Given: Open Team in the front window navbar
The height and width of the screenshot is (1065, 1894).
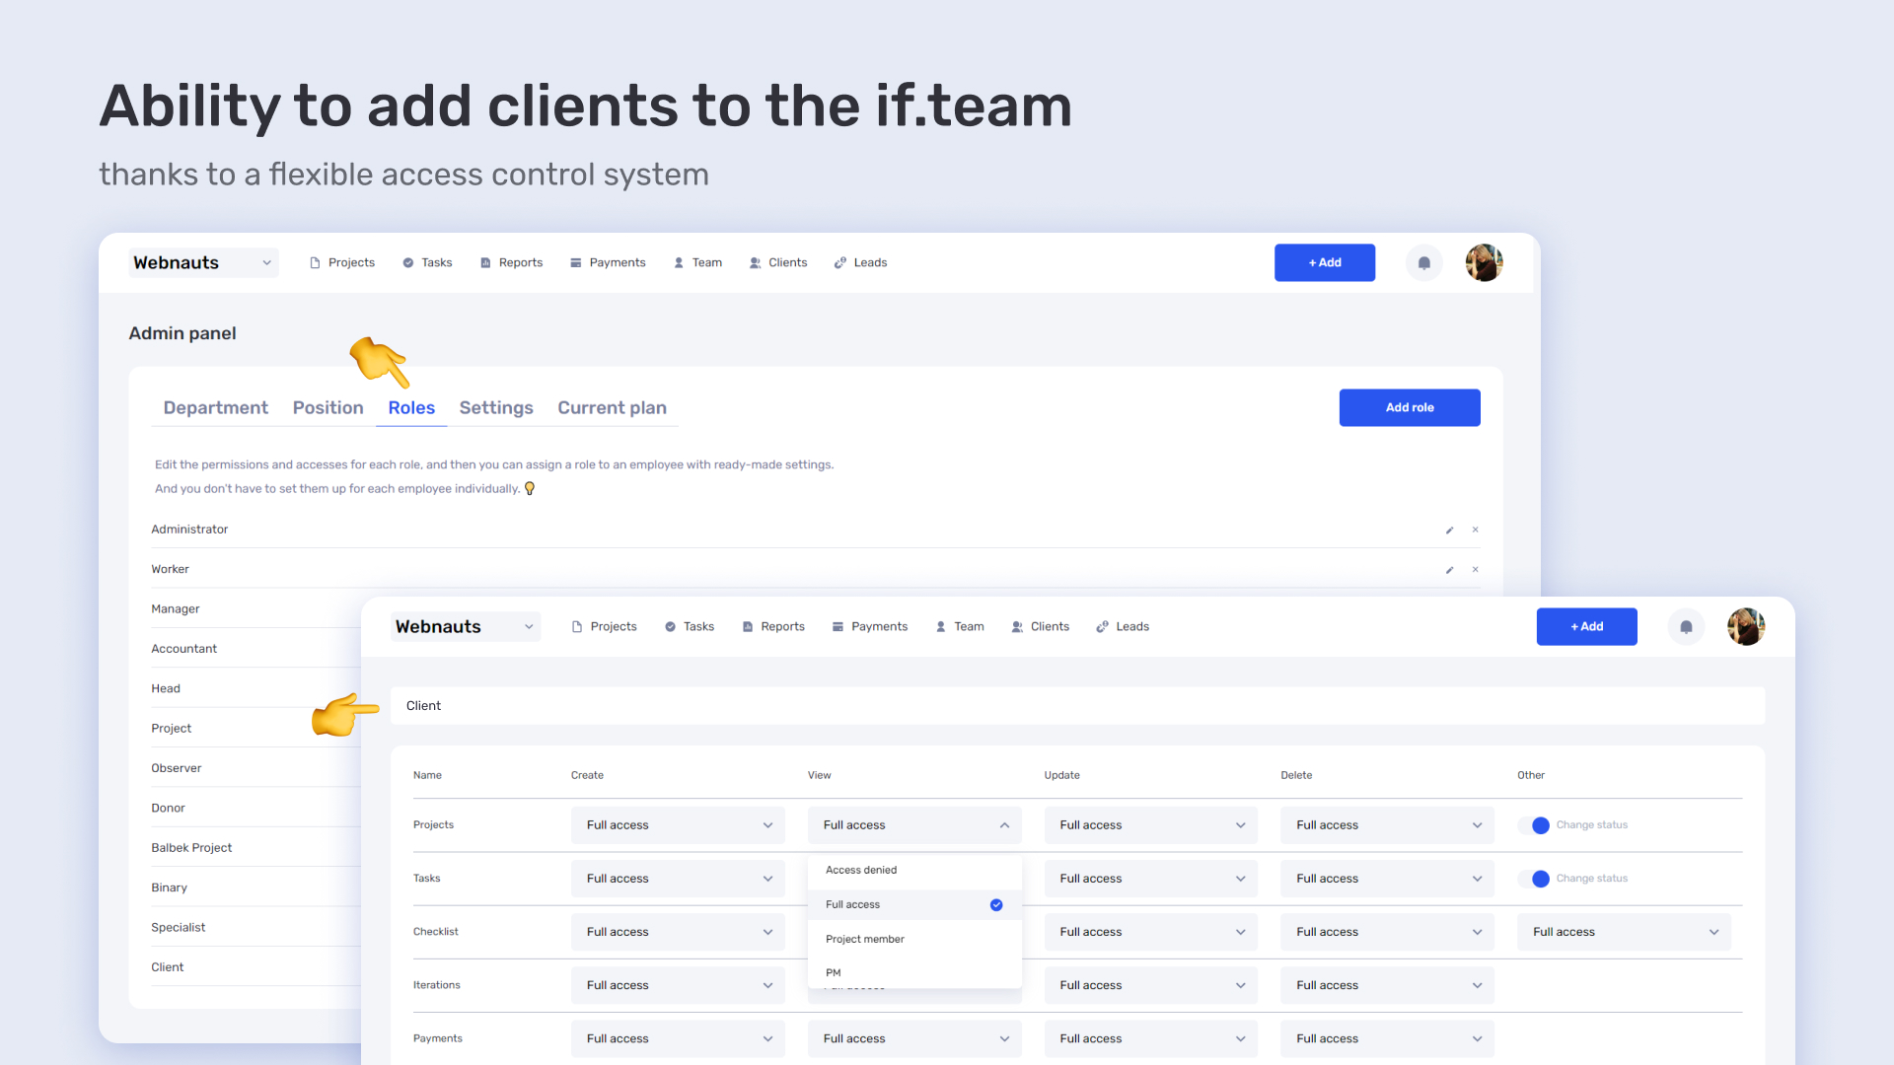Looking at the screenshot, I should (959, 626).
